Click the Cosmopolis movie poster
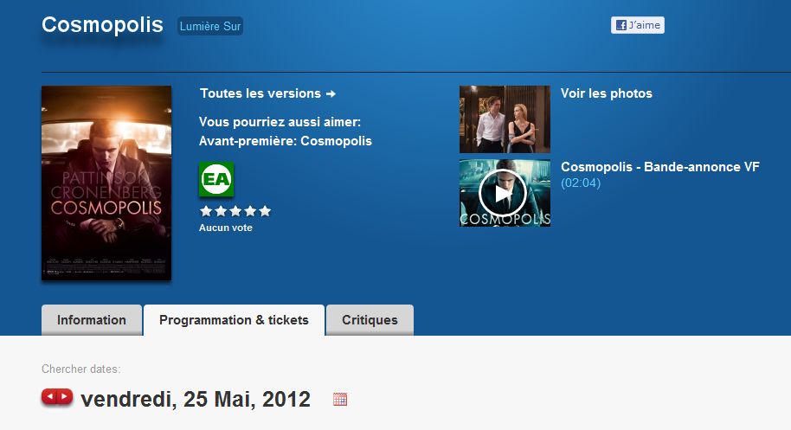The image size is (791, 430). (x=106, y=183)
